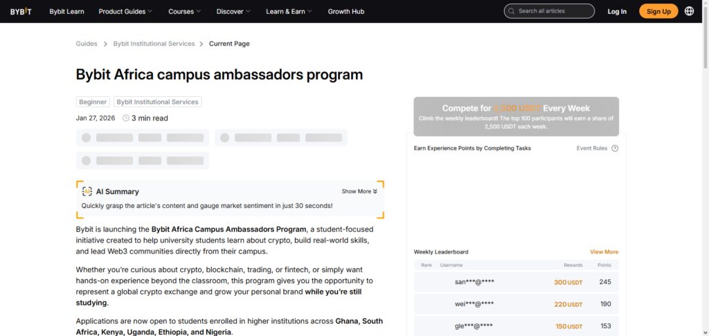Open Guides breadcrumb link
Image resolution: width=709 pixels, height=336 pixels.
pos(87,44)
